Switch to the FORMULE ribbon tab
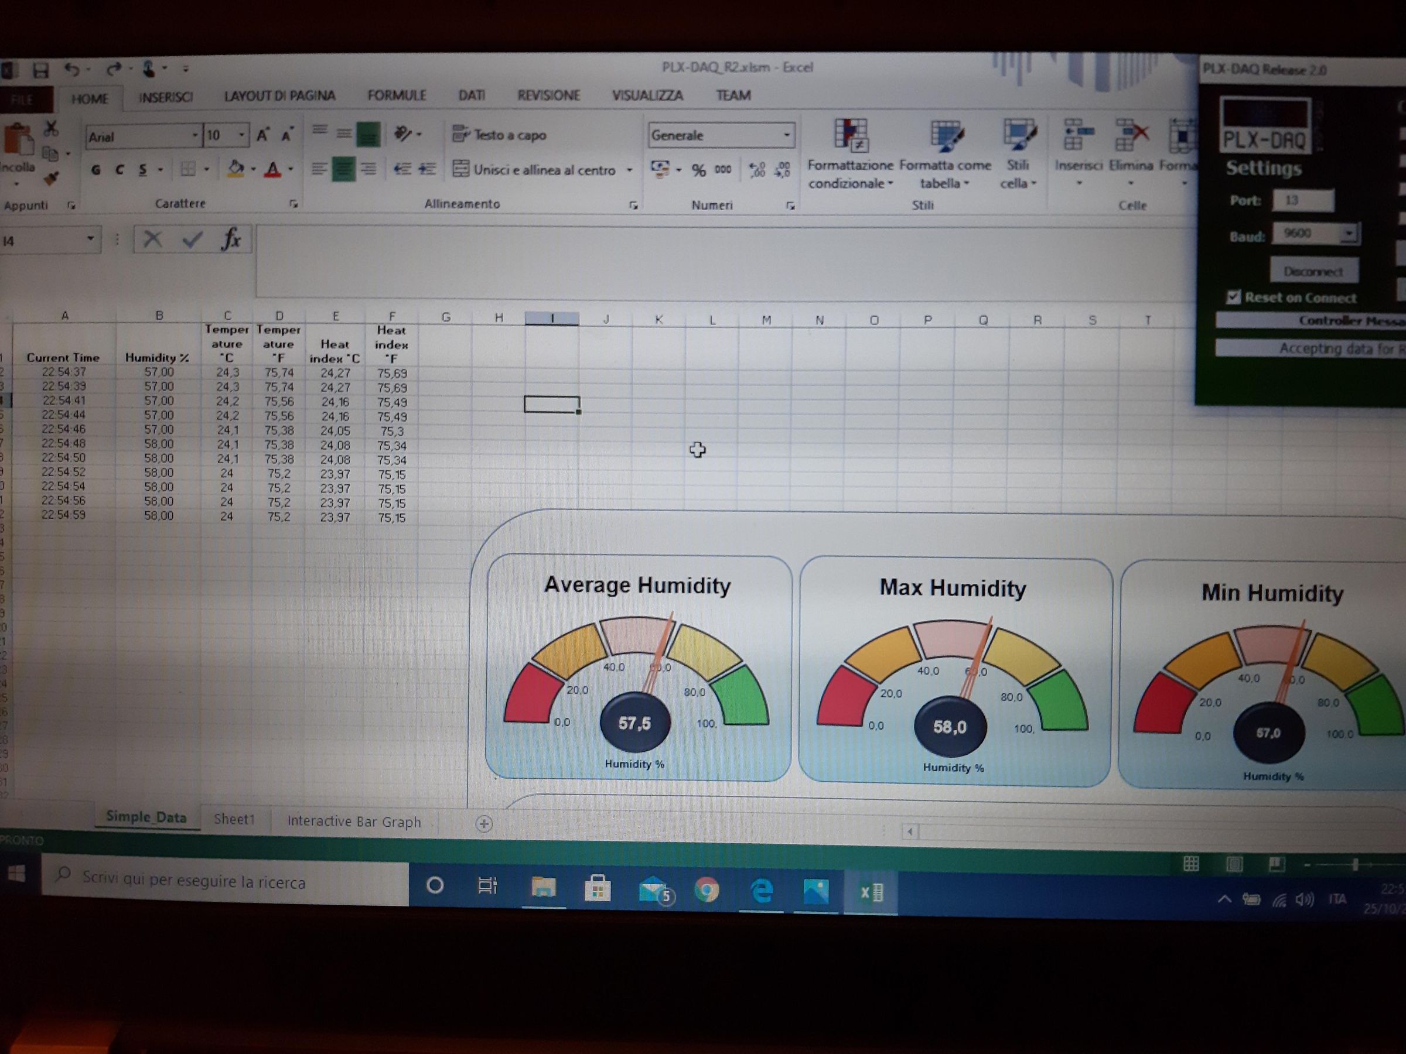Image resolution: width=1406 pixels, height=1054 pixels. [395, 96]
